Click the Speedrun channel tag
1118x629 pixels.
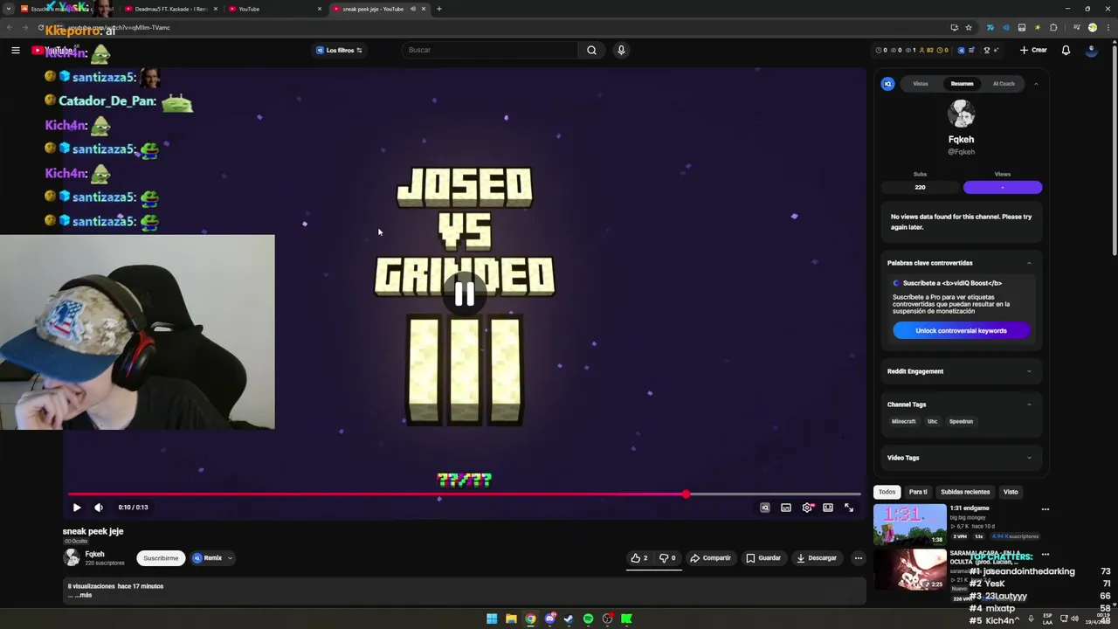[x=961, y=421]
